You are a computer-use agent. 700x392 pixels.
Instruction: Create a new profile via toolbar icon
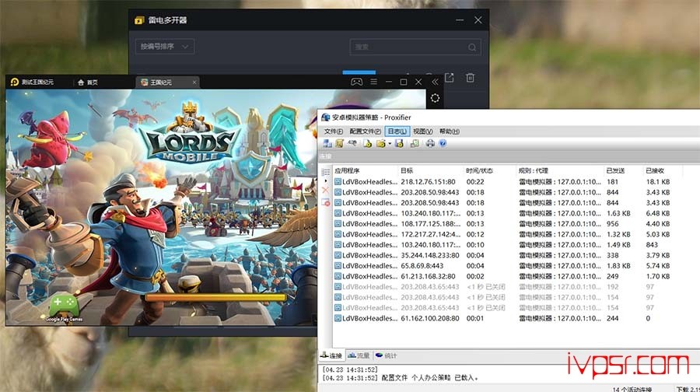(367, 143)
